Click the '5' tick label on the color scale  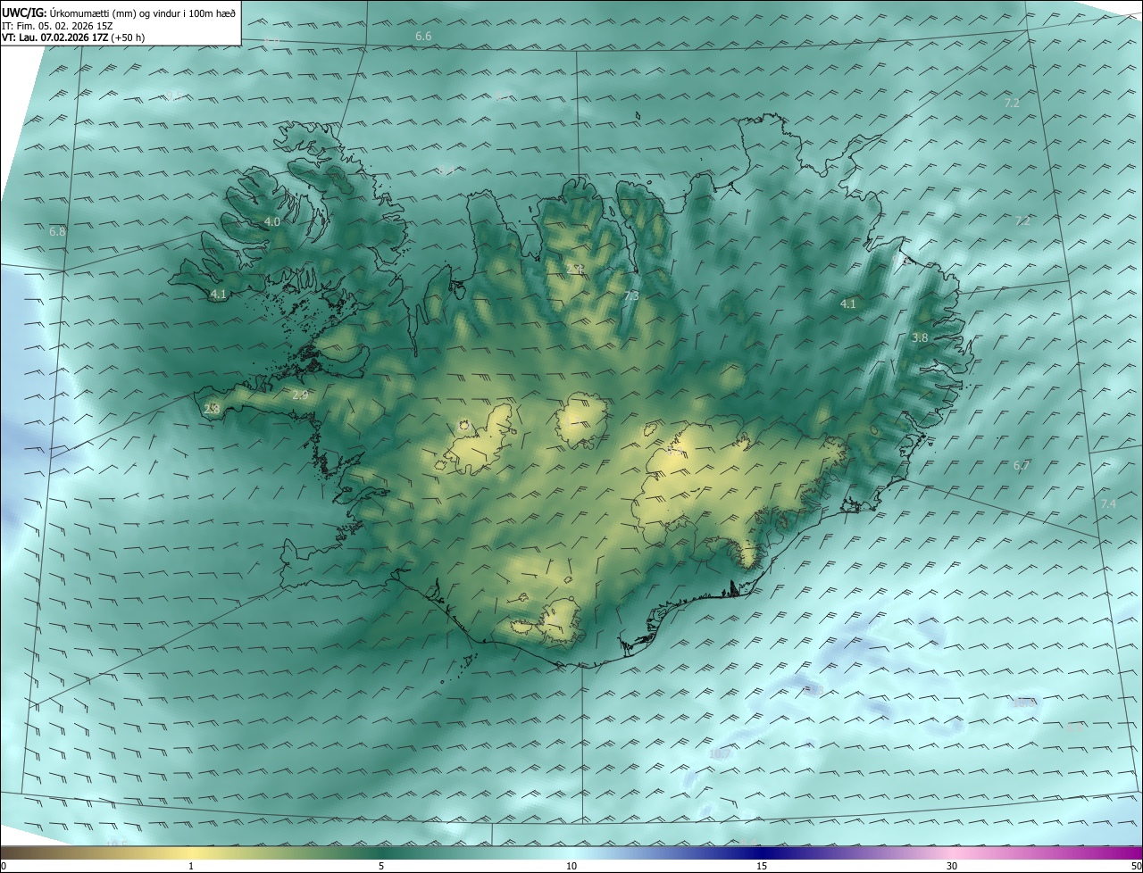[381, 866]
